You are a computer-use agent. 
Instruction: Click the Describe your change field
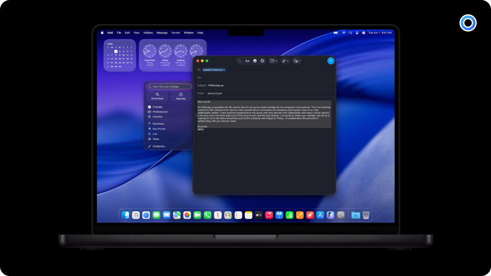[x=169, y=87]
